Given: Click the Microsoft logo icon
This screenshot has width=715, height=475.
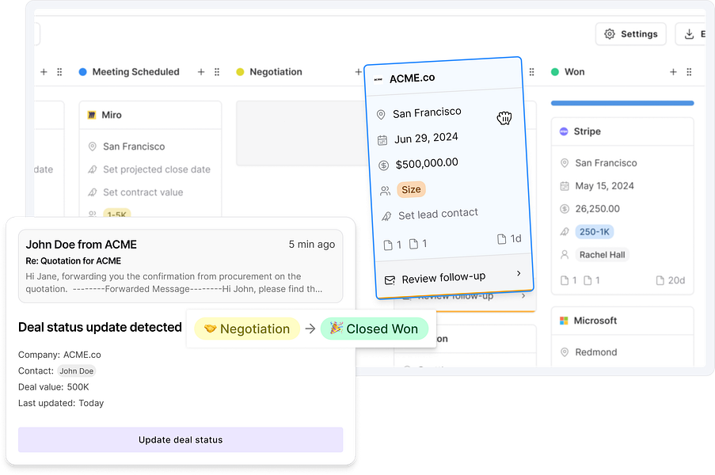Looking at the screenshot, I should coord(564,321).
